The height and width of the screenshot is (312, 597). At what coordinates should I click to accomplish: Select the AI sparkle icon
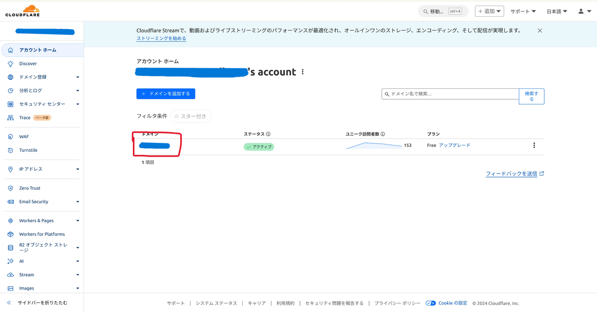tap(10, 261)
